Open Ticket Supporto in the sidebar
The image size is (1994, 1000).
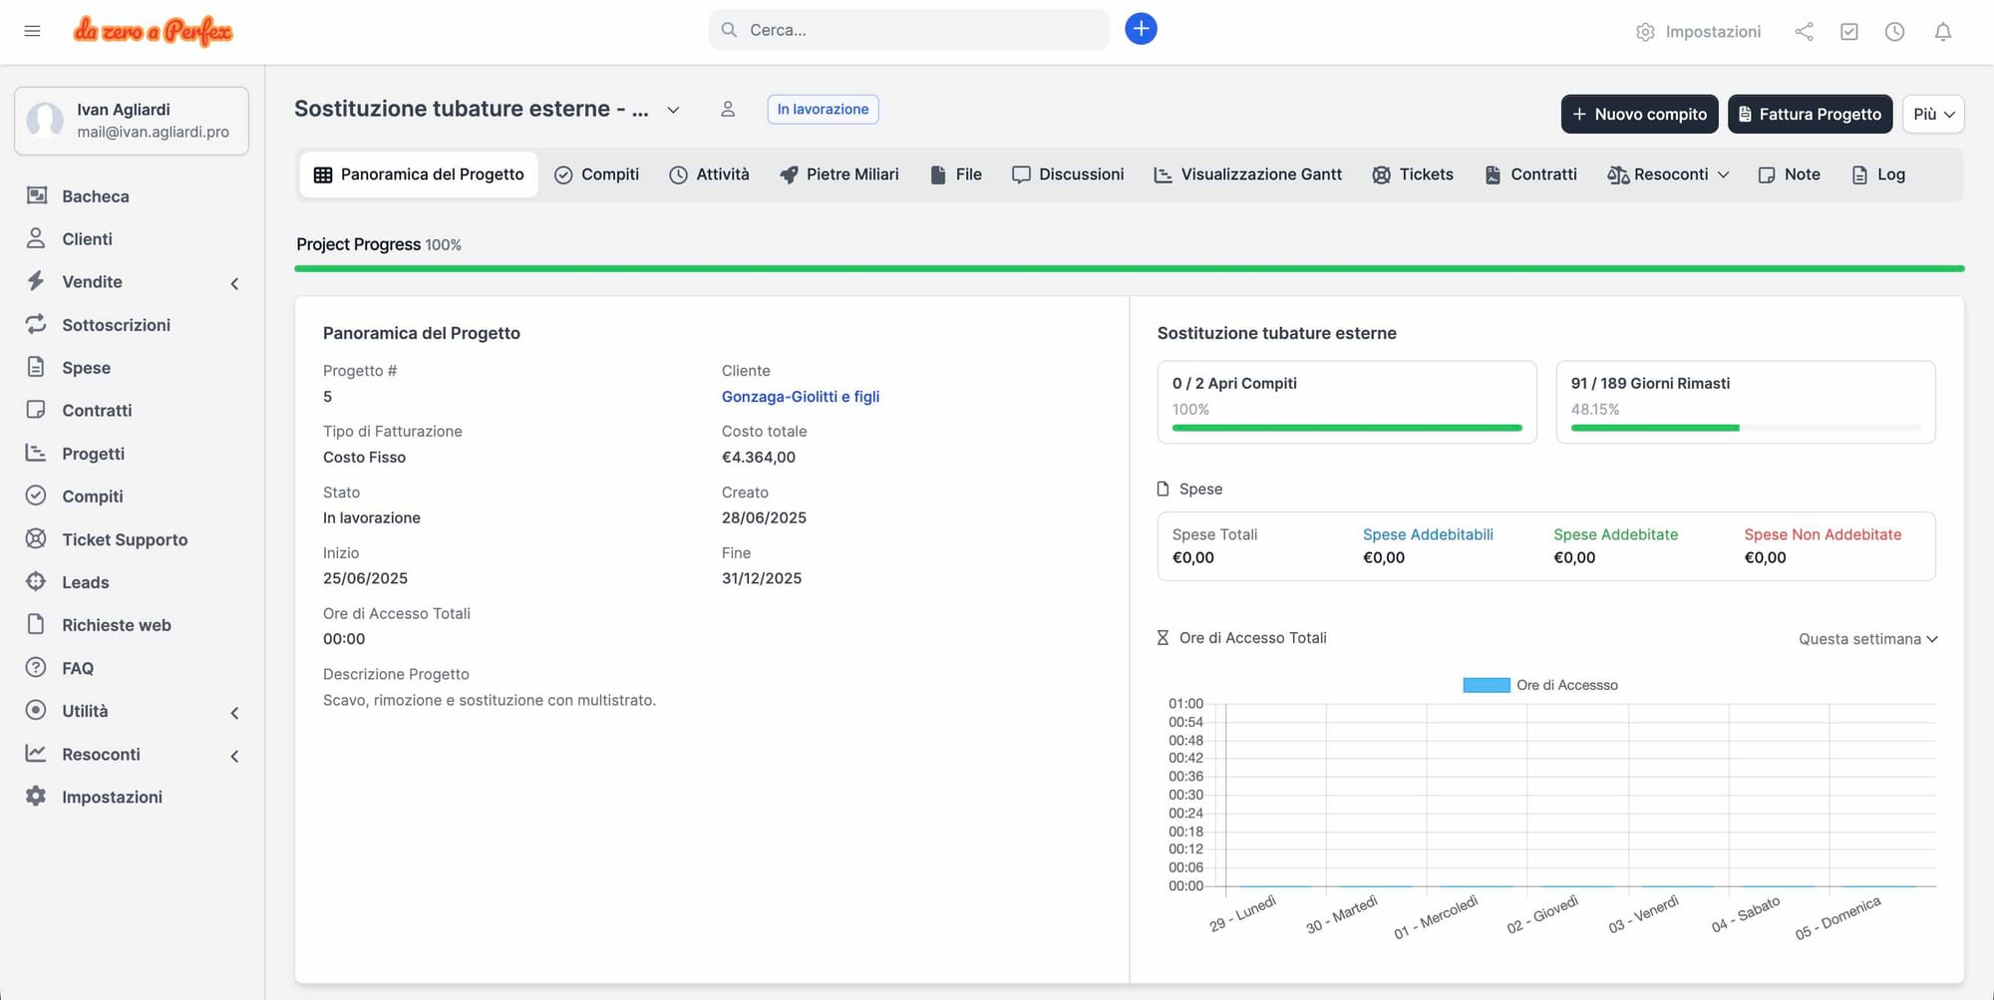(x=125, y=539)
